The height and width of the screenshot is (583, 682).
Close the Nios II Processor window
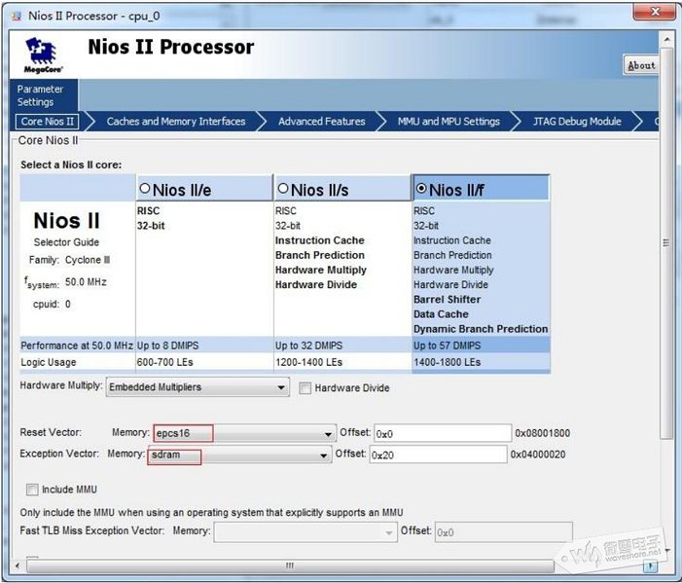(655, 12)
